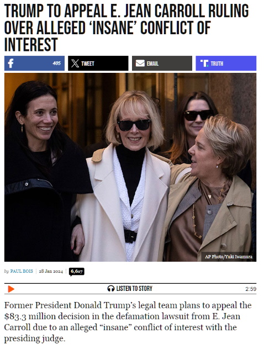Share the article via TWEET label

click(x=88, y=63)
